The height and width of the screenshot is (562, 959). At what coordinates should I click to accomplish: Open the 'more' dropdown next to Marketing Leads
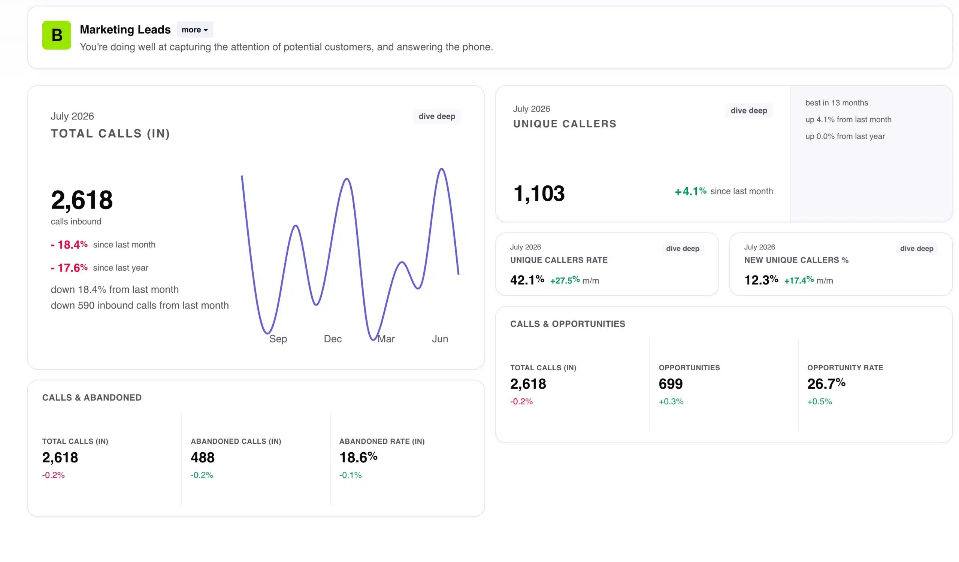coord(194,30)
